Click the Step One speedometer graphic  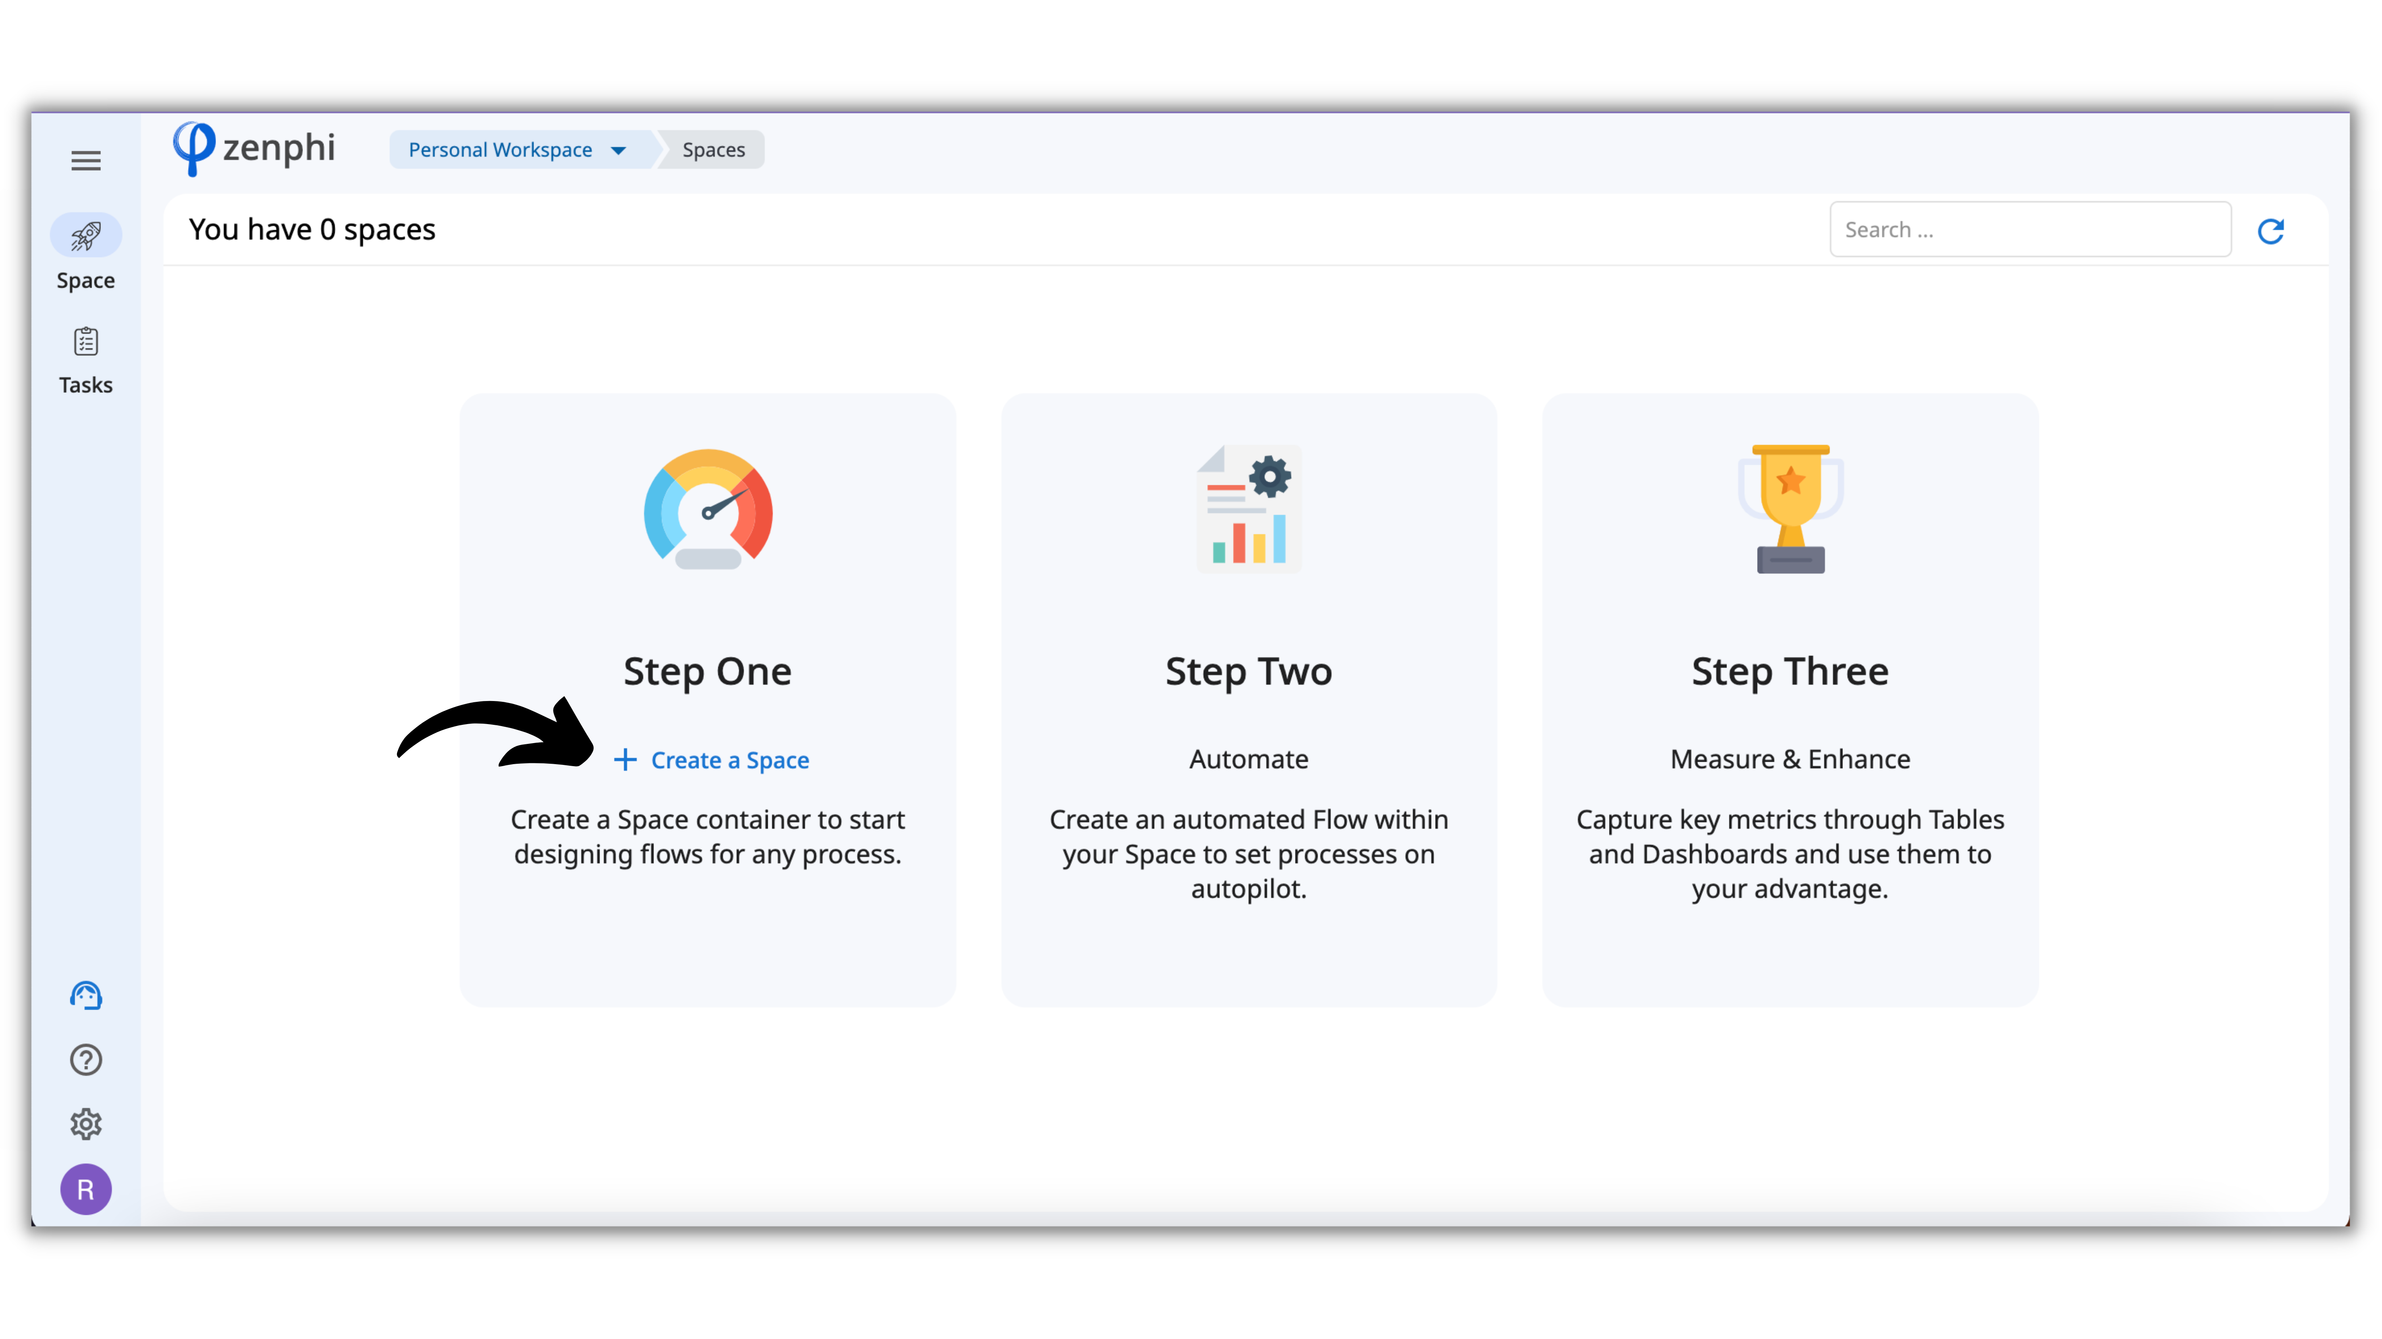tap(707, 509)
